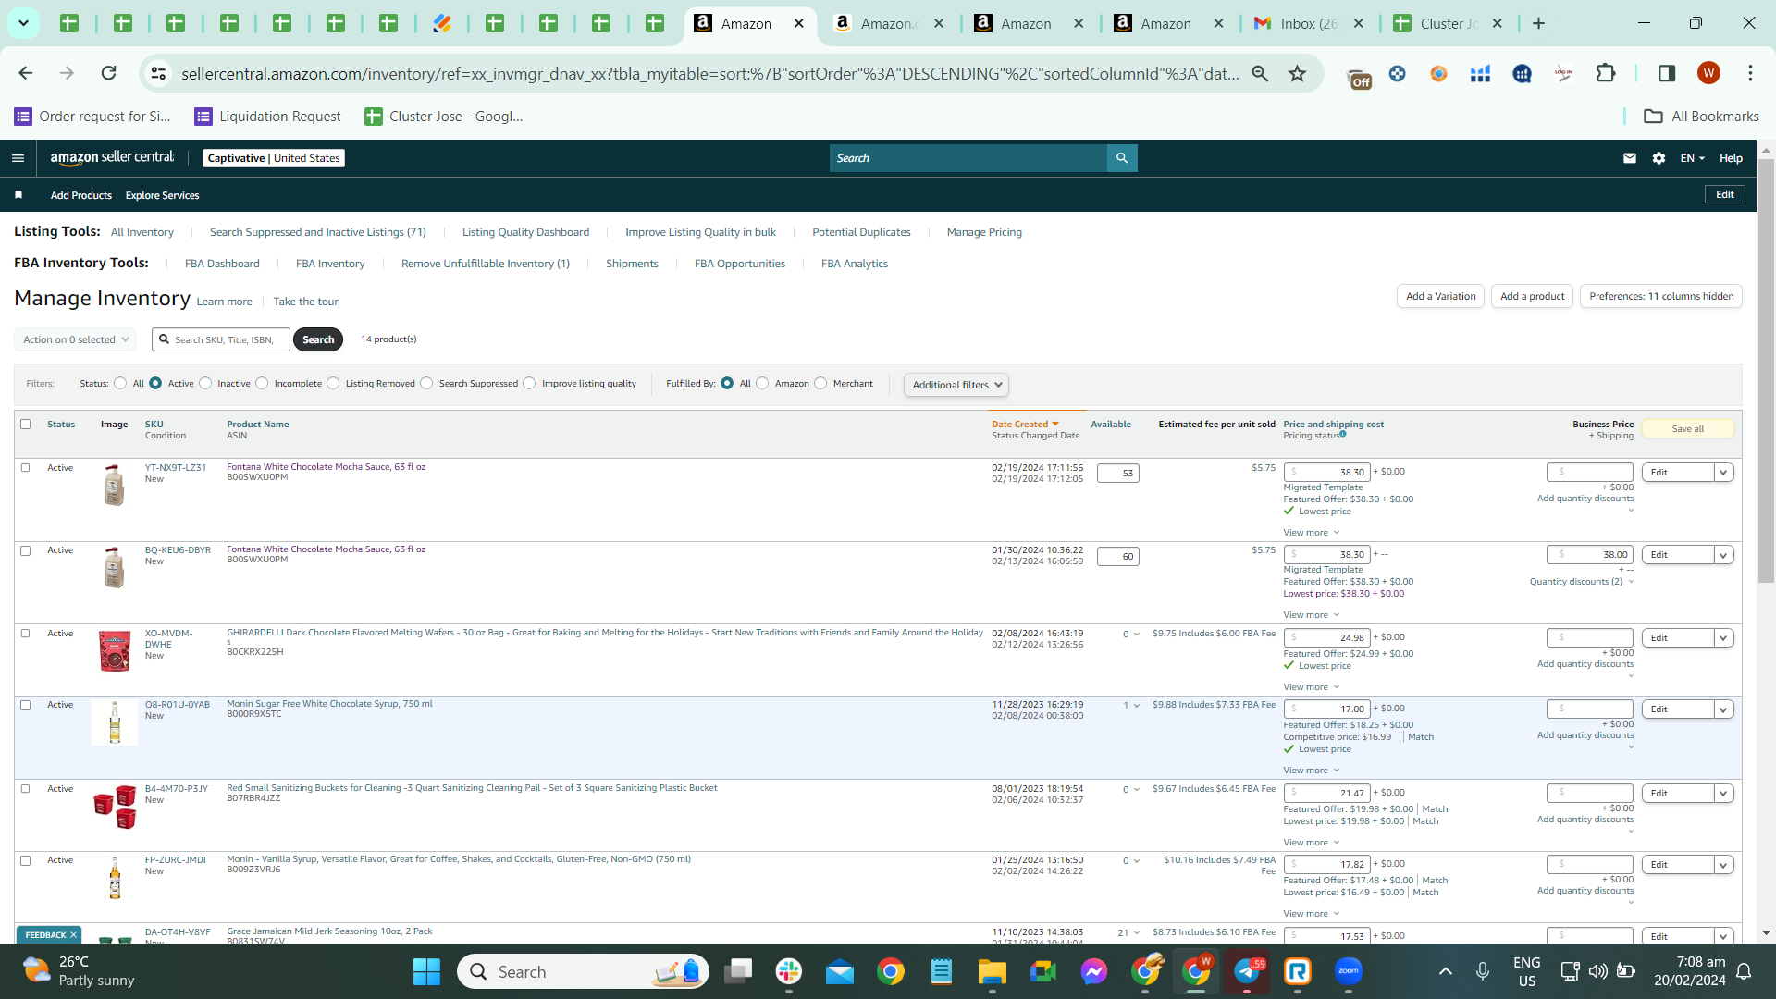Expand View more for GHIRARDELLI row
The image size is (1776, 999).
click(1311, 687)
